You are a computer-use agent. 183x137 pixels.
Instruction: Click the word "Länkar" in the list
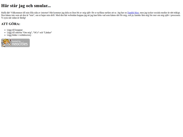48,32
